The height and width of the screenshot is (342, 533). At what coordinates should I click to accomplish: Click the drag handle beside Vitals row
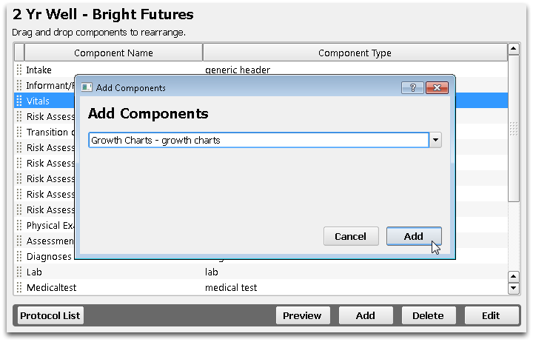(19, 101)
